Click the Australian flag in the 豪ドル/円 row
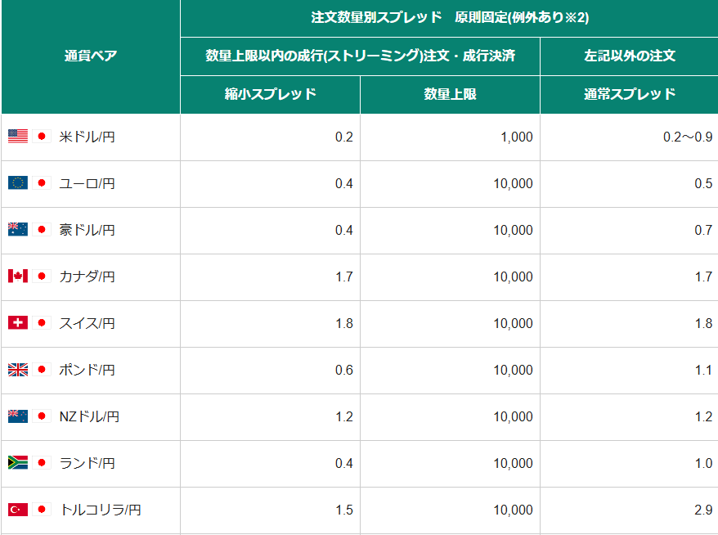The height and width of the screenshot is (535, 718). 18,230
